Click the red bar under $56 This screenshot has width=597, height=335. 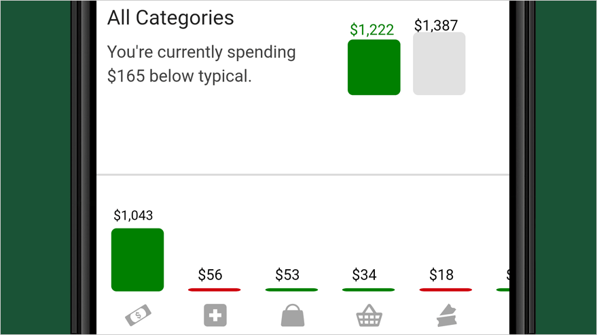coord(215,290)
